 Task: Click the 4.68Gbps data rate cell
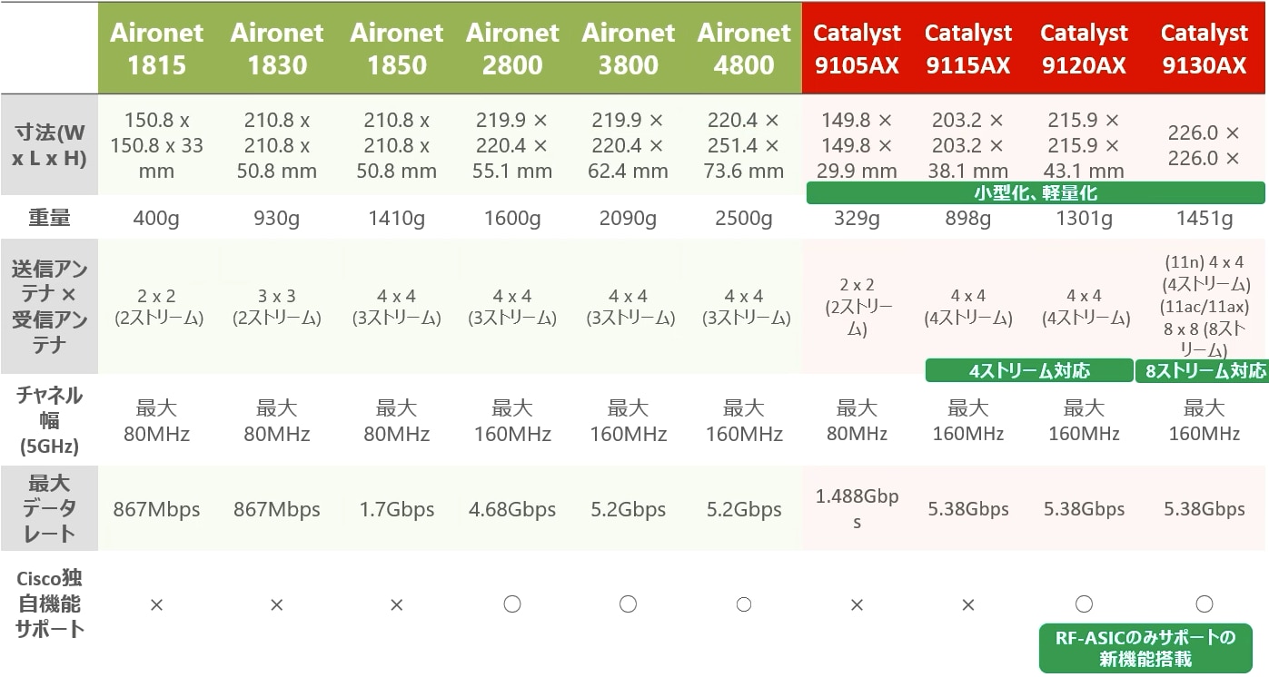coord(512,509)
